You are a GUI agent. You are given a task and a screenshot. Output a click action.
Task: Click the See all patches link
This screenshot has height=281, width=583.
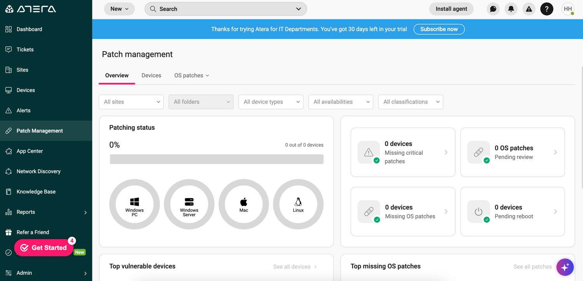point(532,267)
